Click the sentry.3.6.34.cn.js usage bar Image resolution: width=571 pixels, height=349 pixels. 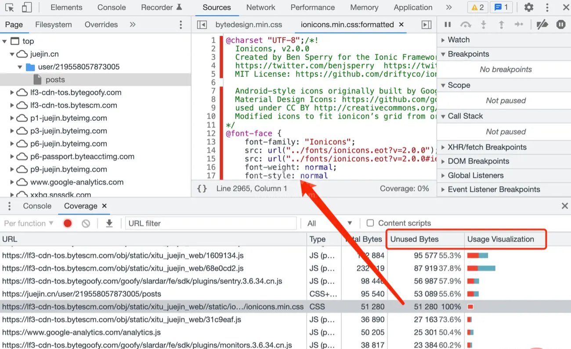(x=473, y=281)
